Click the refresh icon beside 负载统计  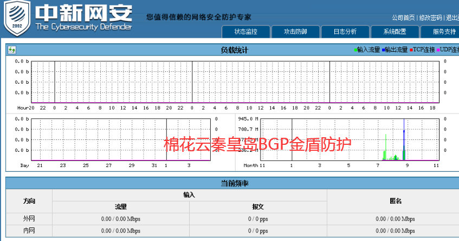coord(12,50)
